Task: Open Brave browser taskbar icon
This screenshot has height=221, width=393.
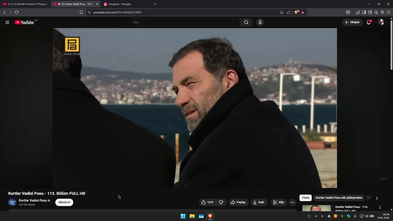Action: 210,216
